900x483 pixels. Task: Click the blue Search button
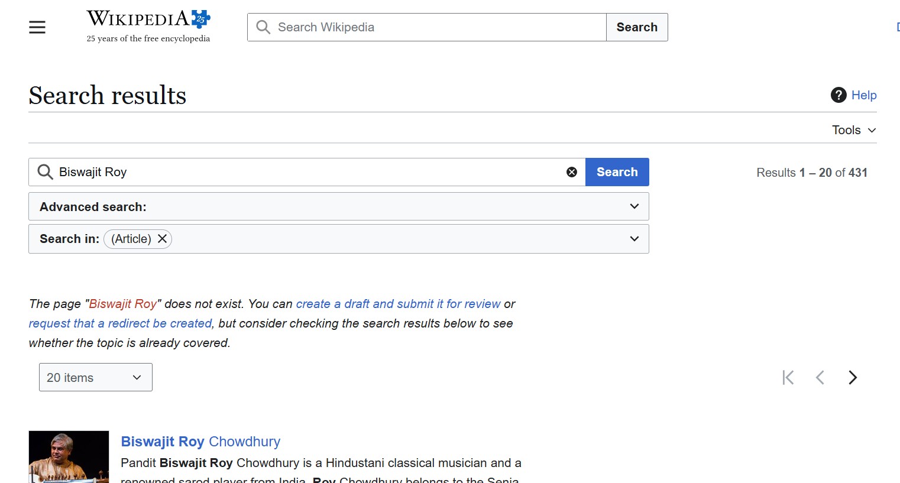(x=617, y=172)
